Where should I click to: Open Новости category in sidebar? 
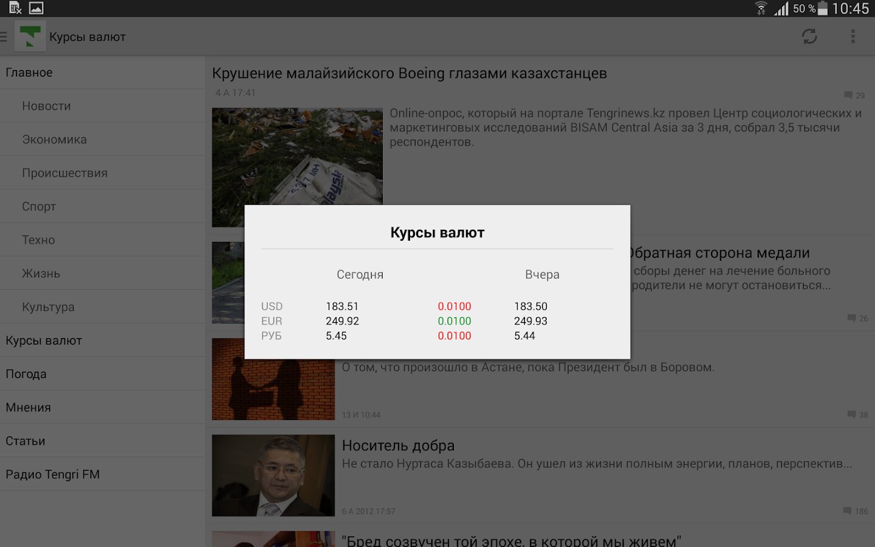pyautogui.click(x=46, y=106)
